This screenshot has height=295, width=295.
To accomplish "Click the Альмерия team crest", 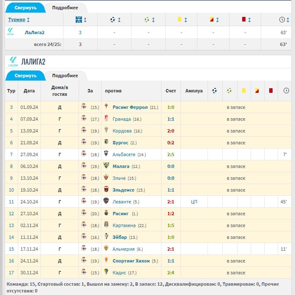I will pos(107,249).
